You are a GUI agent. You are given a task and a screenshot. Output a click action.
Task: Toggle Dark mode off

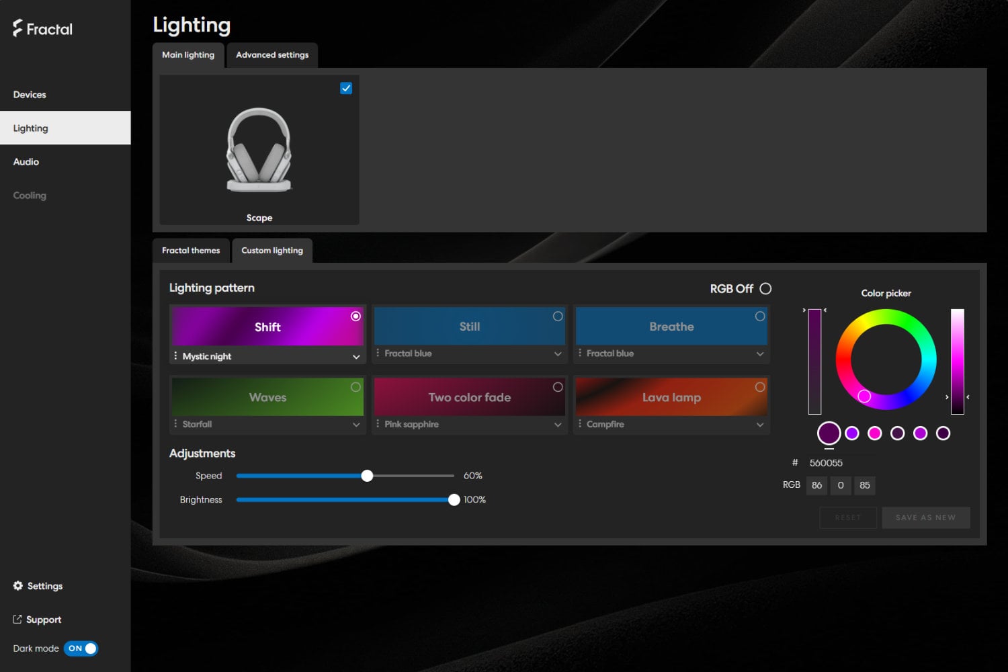81,648
